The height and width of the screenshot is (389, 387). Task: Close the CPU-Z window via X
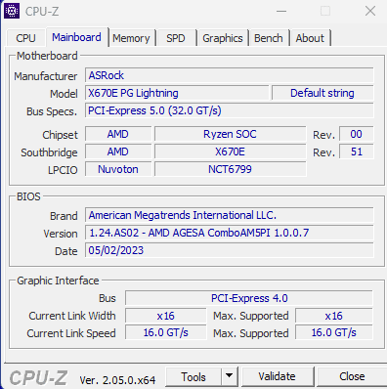pyautogui.click(x=370, y=11)
